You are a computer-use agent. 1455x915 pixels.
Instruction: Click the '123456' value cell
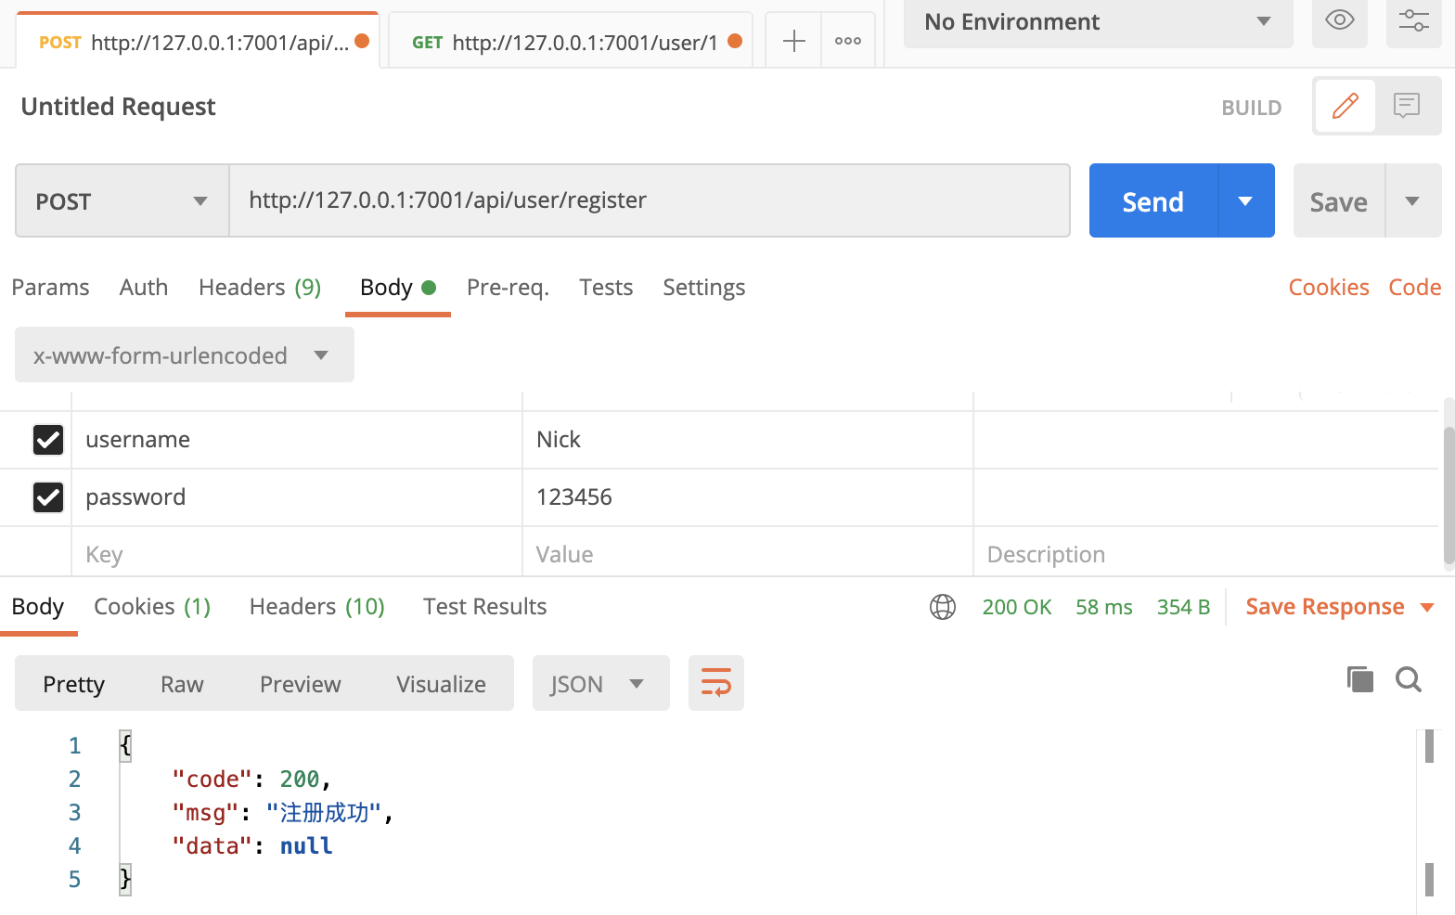coord(748,497)
